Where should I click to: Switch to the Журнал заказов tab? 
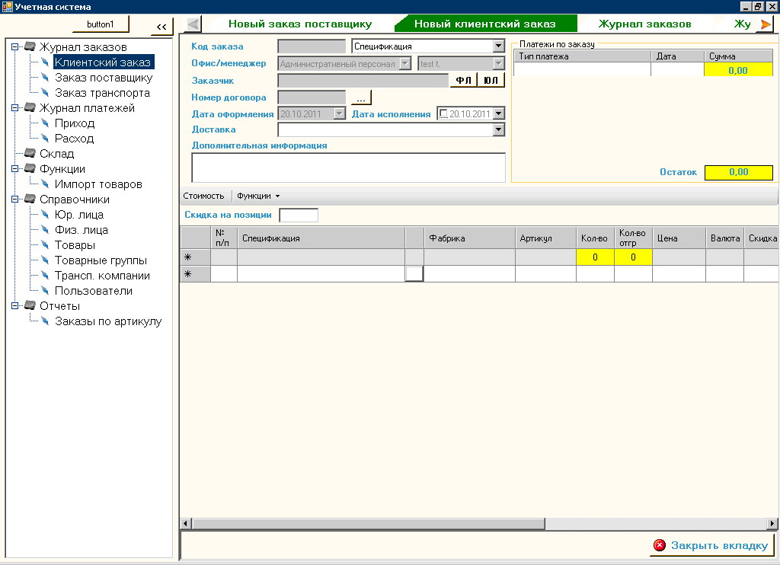[x=644, y=24]
